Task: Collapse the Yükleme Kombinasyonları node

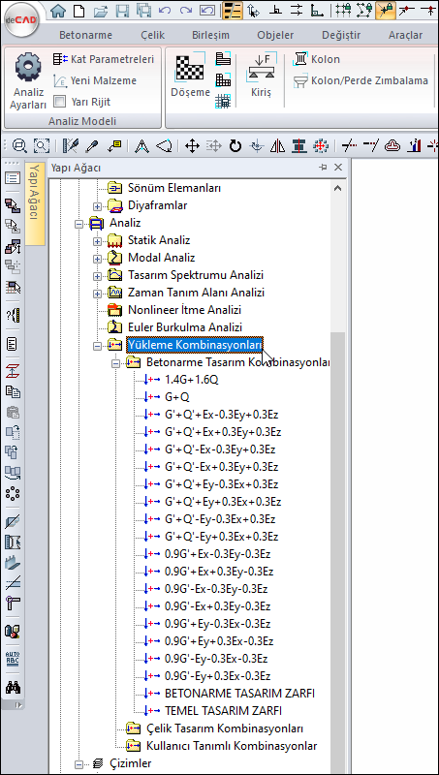Action: coord(97,345)
